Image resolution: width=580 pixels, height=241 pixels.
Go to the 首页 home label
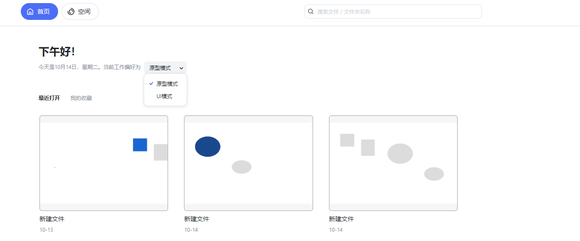pyautogui.click(x=43, y=11)
